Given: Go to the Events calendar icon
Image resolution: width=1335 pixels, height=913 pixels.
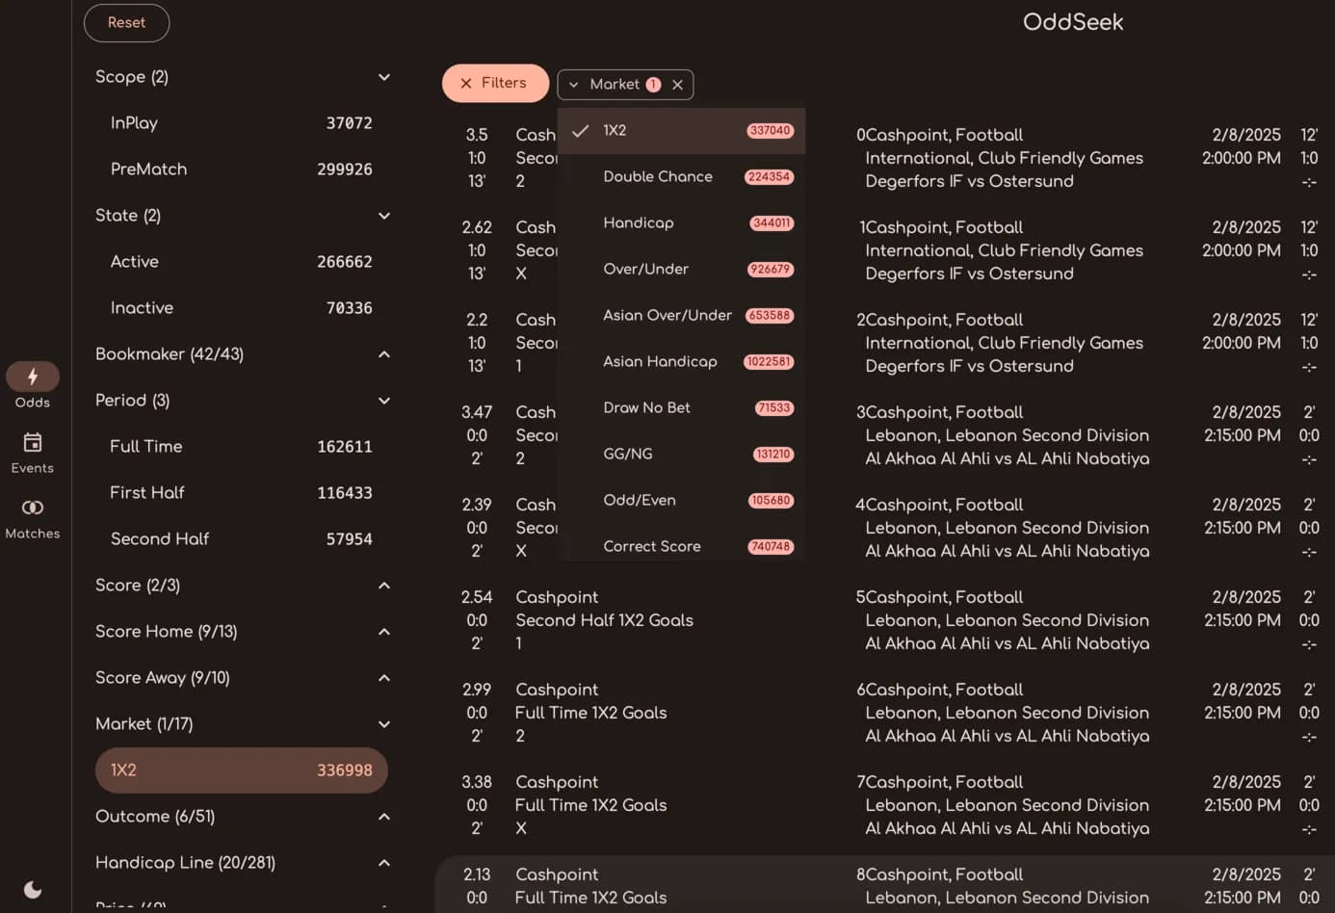Looking at the screenshot, I should tap(33, 442).
